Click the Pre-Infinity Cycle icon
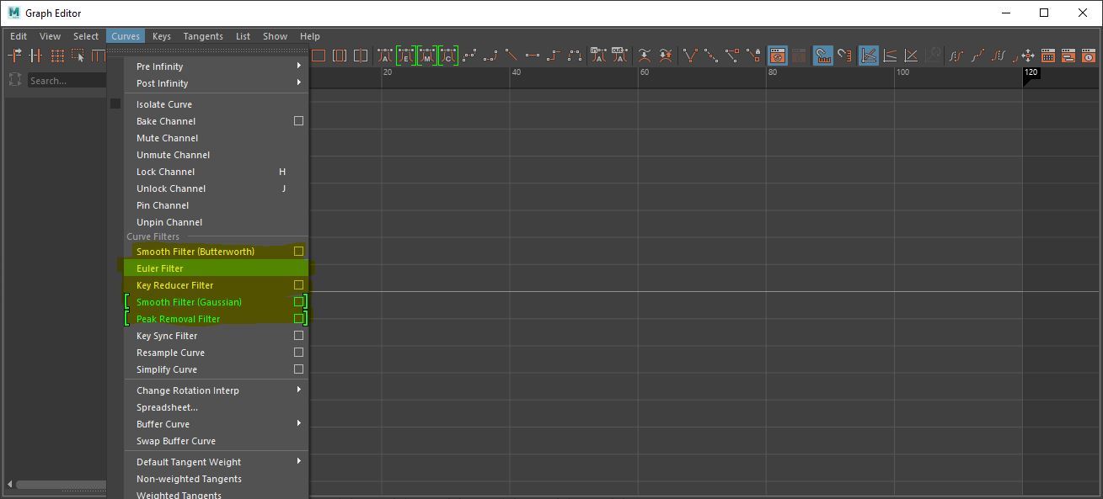 pos(956,56)
